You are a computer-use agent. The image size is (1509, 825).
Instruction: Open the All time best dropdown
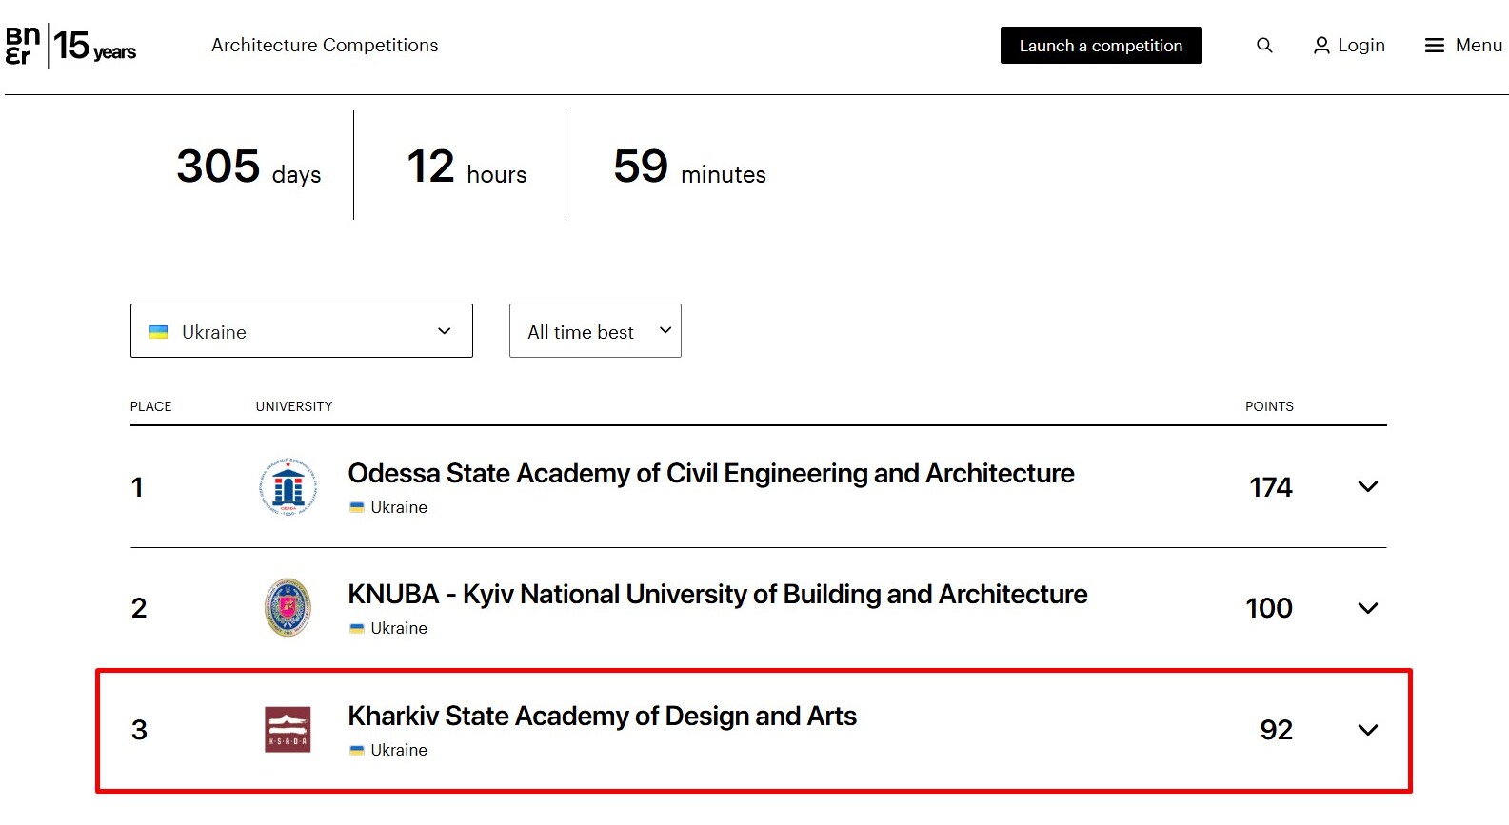[x=595, y=331]
